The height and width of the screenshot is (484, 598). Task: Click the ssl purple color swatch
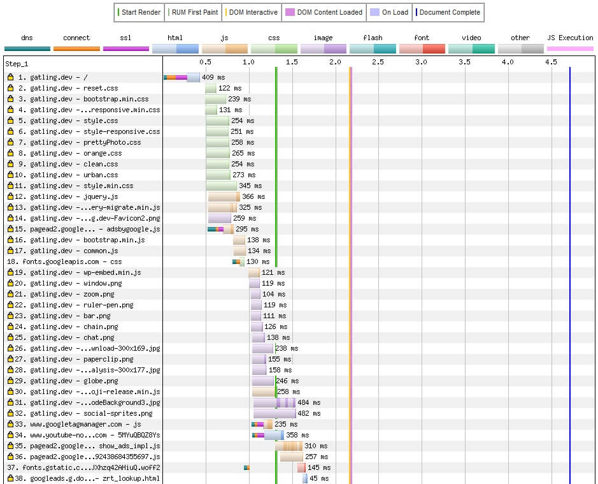(x=125, y=48)
